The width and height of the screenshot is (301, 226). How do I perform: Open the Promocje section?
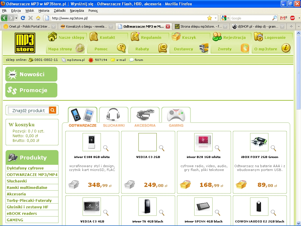tap(31, 90)
